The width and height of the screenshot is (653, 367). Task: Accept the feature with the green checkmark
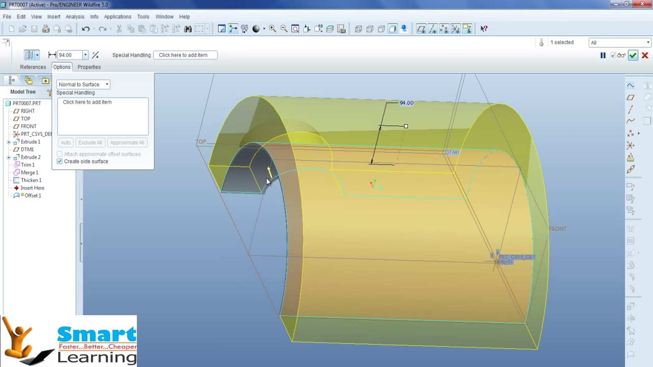tap(633, 55)
